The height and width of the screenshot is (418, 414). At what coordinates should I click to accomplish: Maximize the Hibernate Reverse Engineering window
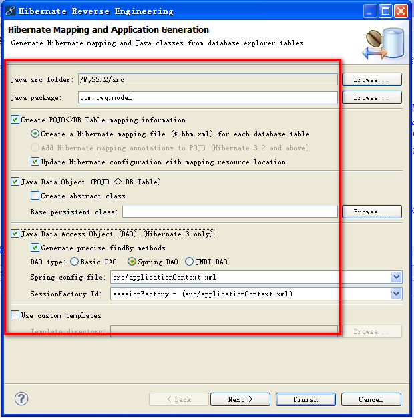(x=385, y=11)
